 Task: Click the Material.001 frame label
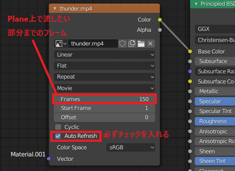click(28, 154)
